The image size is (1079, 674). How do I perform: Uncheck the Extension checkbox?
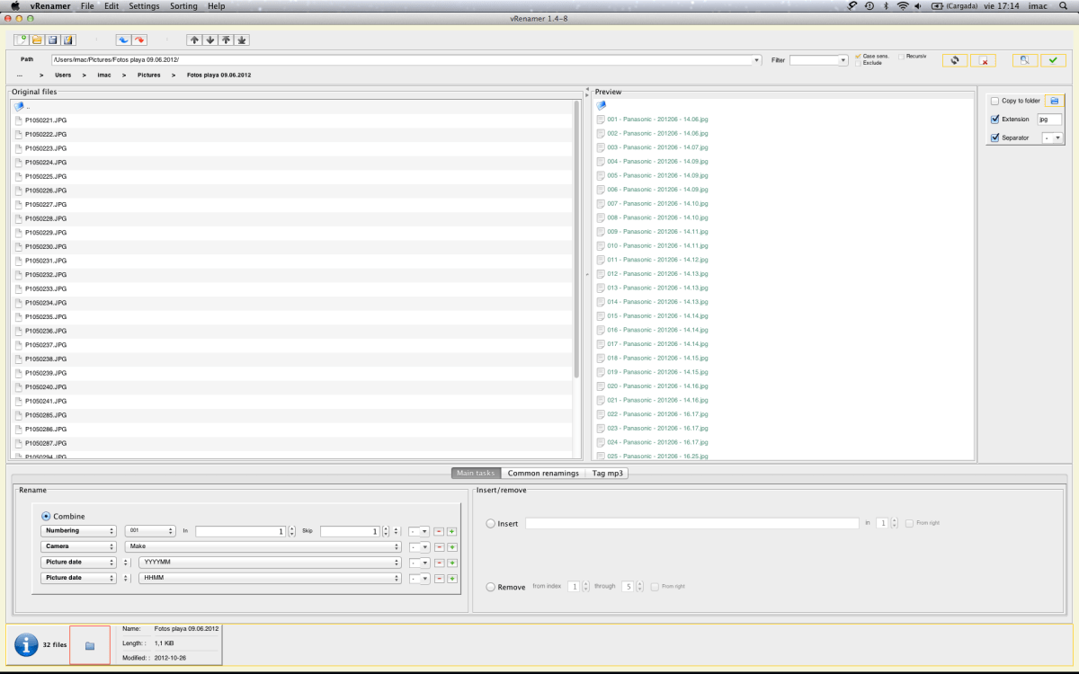[994, 119]
